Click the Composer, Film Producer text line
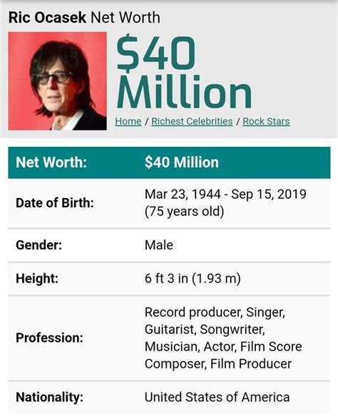This screenshot has width=338, height=416. (218, 364)
